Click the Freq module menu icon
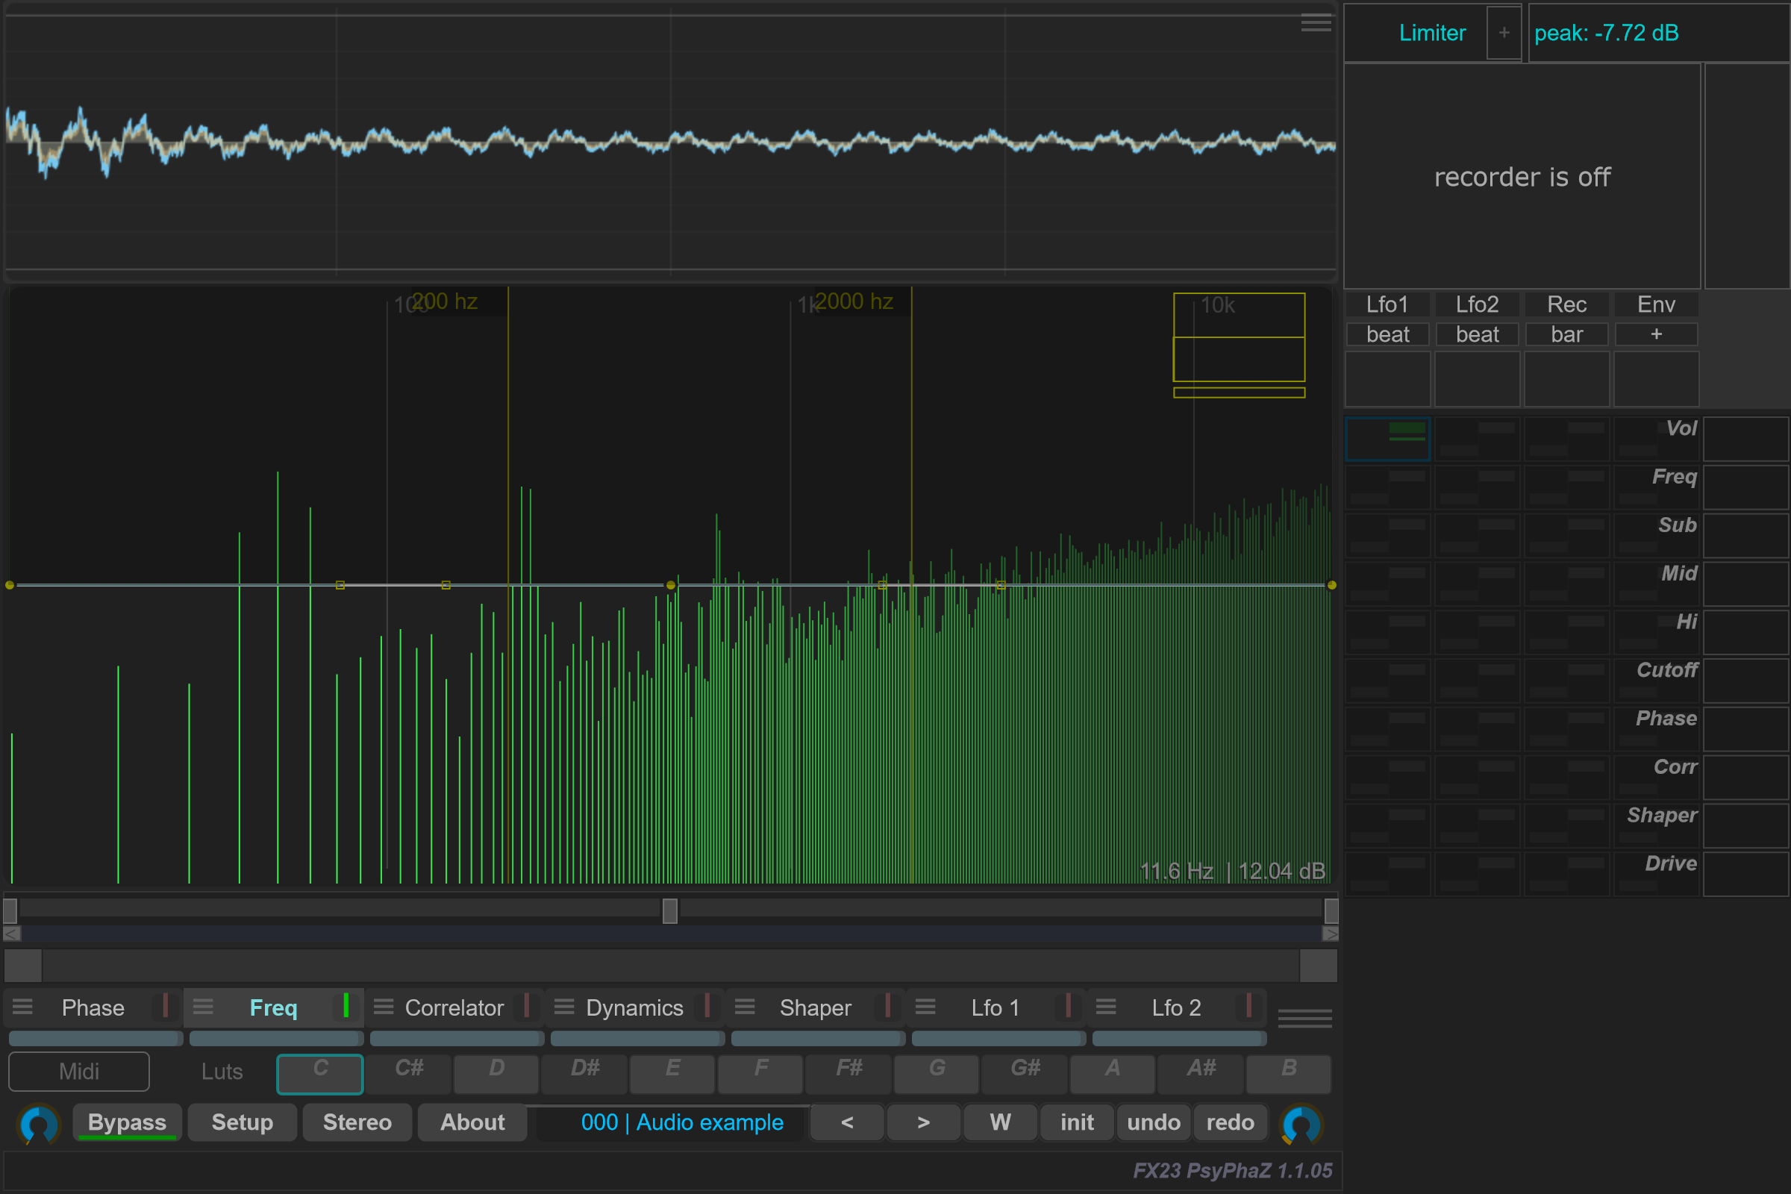This screenshot has width=1791, height=1194. (x=203, y=1007)
